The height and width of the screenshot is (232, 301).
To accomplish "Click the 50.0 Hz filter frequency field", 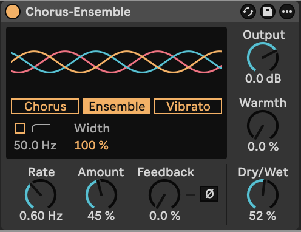I will tap(35, 145).
